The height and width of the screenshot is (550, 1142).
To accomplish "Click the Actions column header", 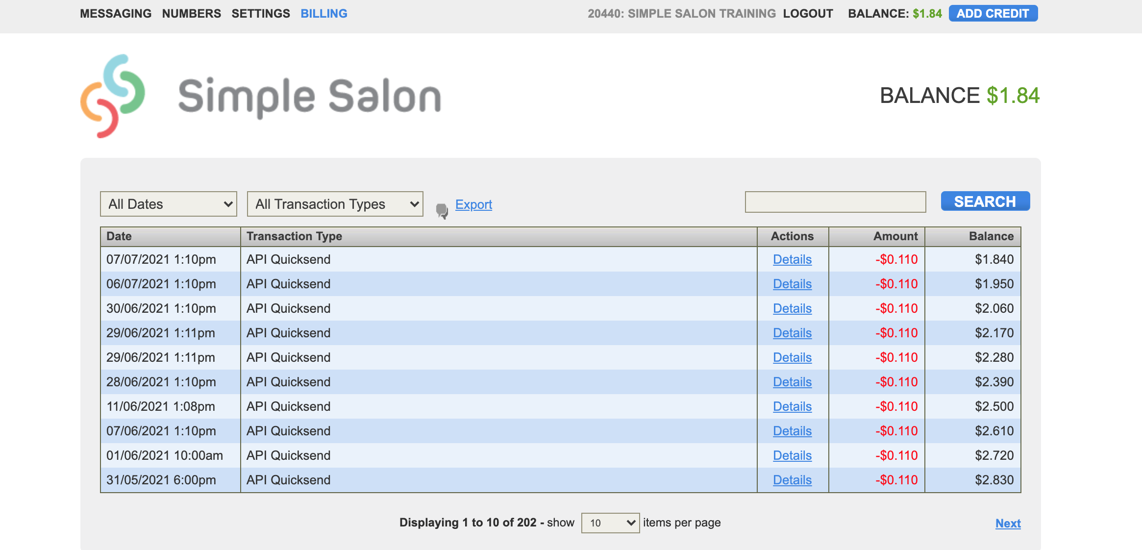I will click(793, 236).
